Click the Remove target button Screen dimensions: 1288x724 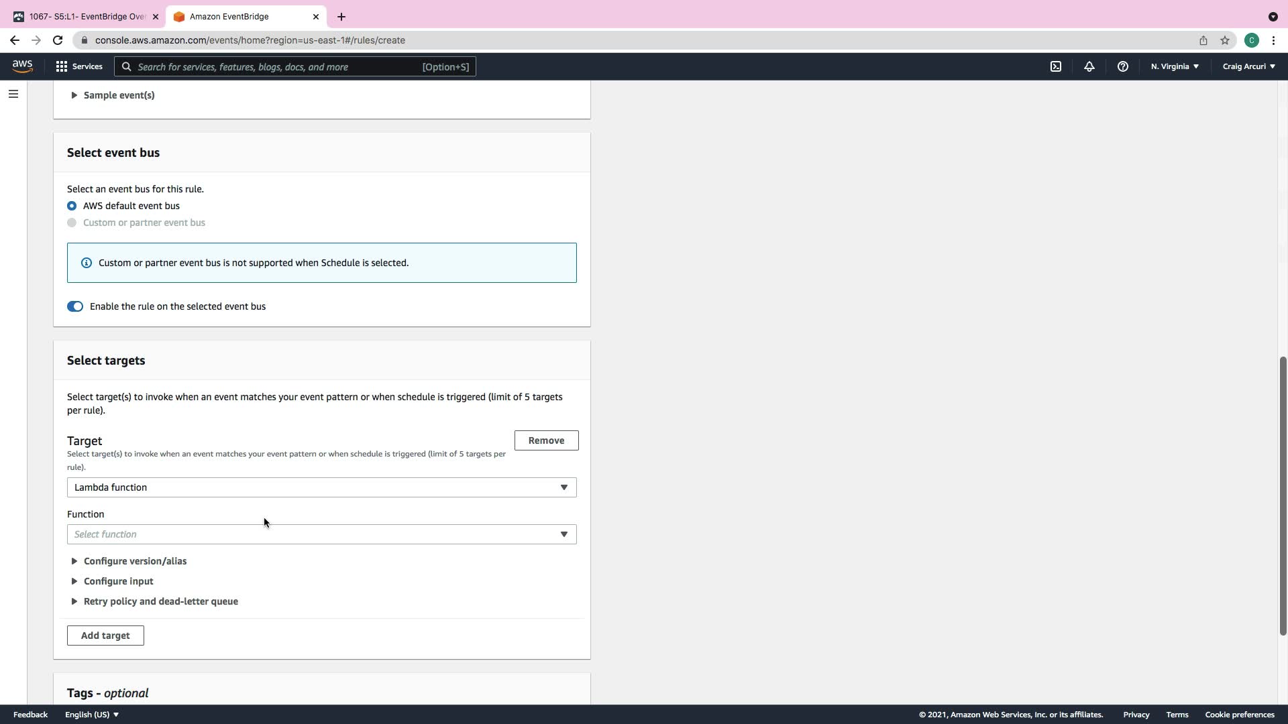point(546,440)
